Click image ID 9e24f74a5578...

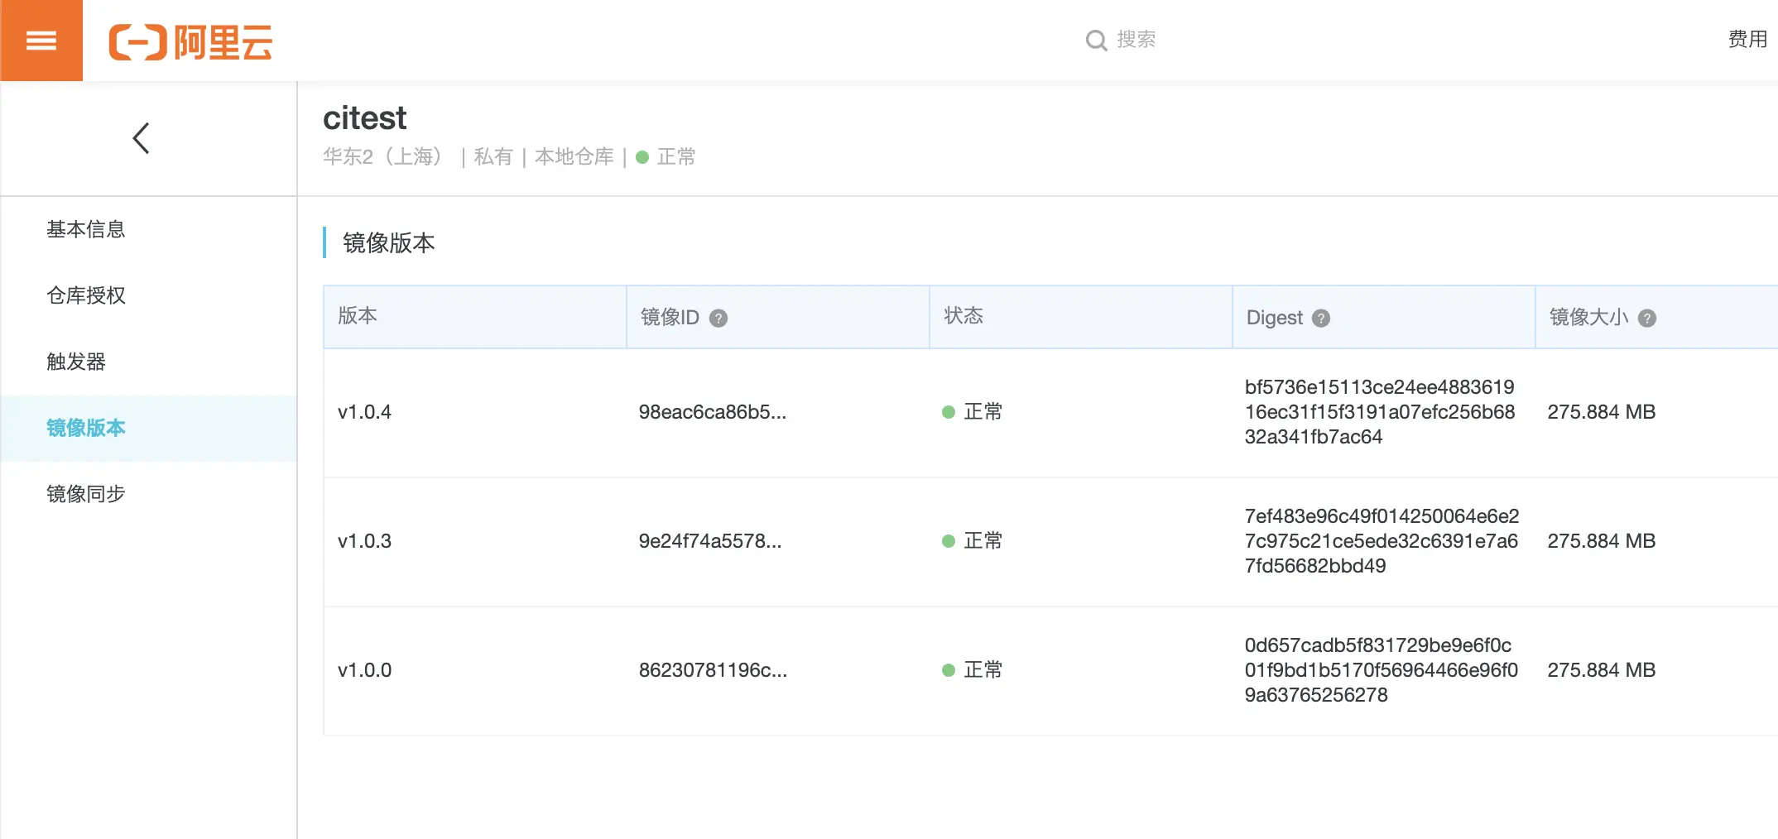tap(710, 541)
